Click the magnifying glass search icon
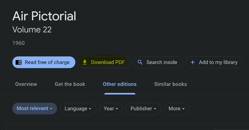Image resolution: width=249 pixels, height=130 pixels. tap(140, 62)
